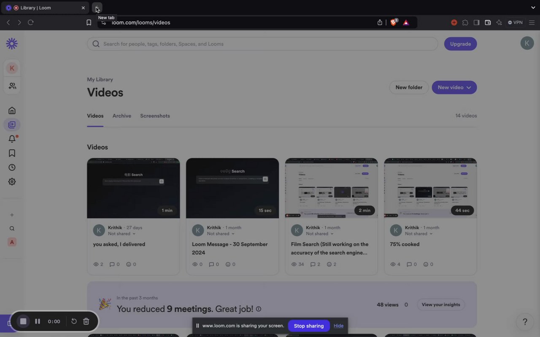Image resolution: width=540 pixels, height=337 pixels.
Task: Click the browser address bar URL
Action: click(141, 22)
